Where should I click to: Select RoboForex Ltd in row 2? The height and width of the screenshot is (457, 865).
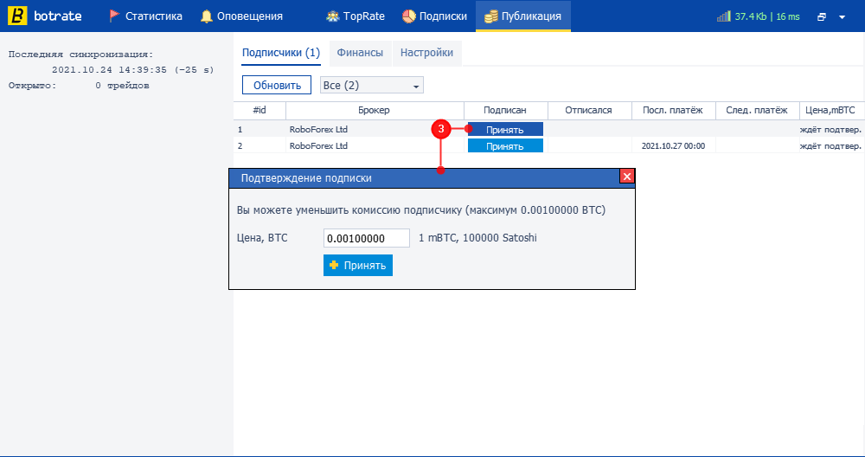(x=318, y=145)
